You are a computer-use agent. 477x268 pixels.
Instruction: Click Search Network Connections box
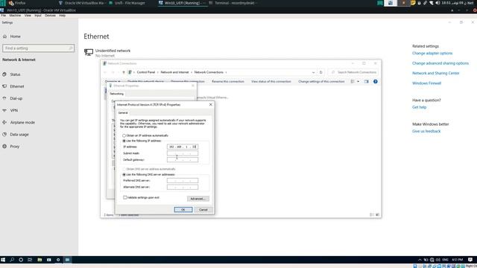[353, 72]
